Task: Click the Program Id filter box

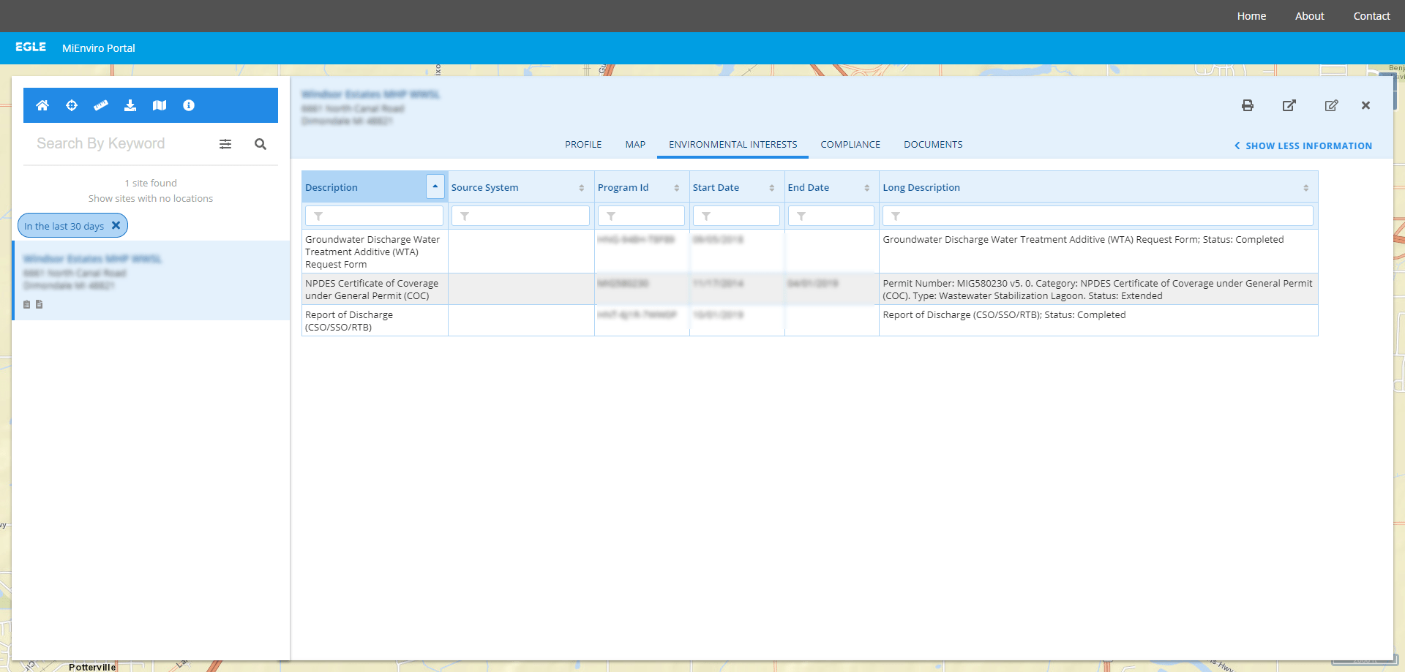Action: 641,216
